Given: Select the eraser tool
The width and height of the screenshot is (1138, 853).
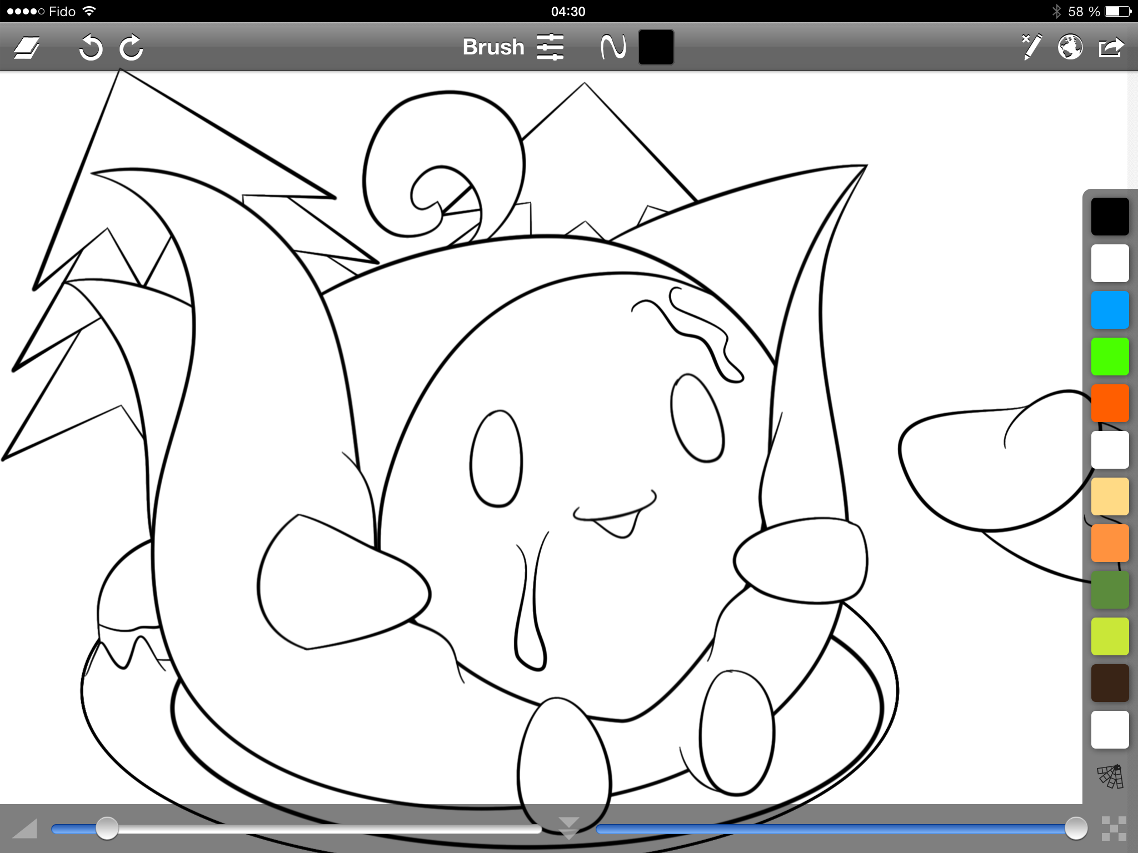Looking at the screenshot, I should (x=27, y=48).
